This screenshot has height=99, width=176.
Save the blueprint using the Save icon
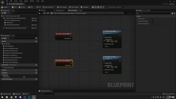coord(14,7)
